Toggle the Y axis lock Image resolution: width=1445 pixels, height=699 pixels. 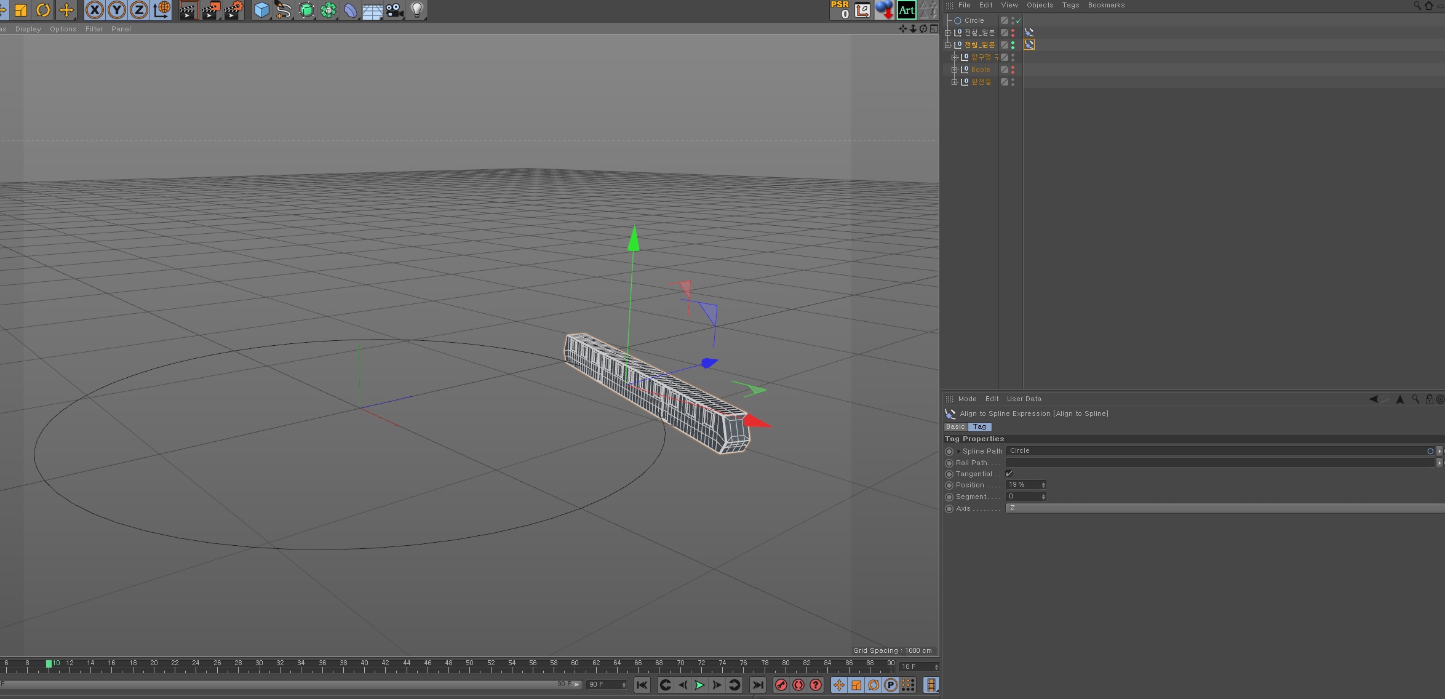pyautogui.click(x=117, y=10)
